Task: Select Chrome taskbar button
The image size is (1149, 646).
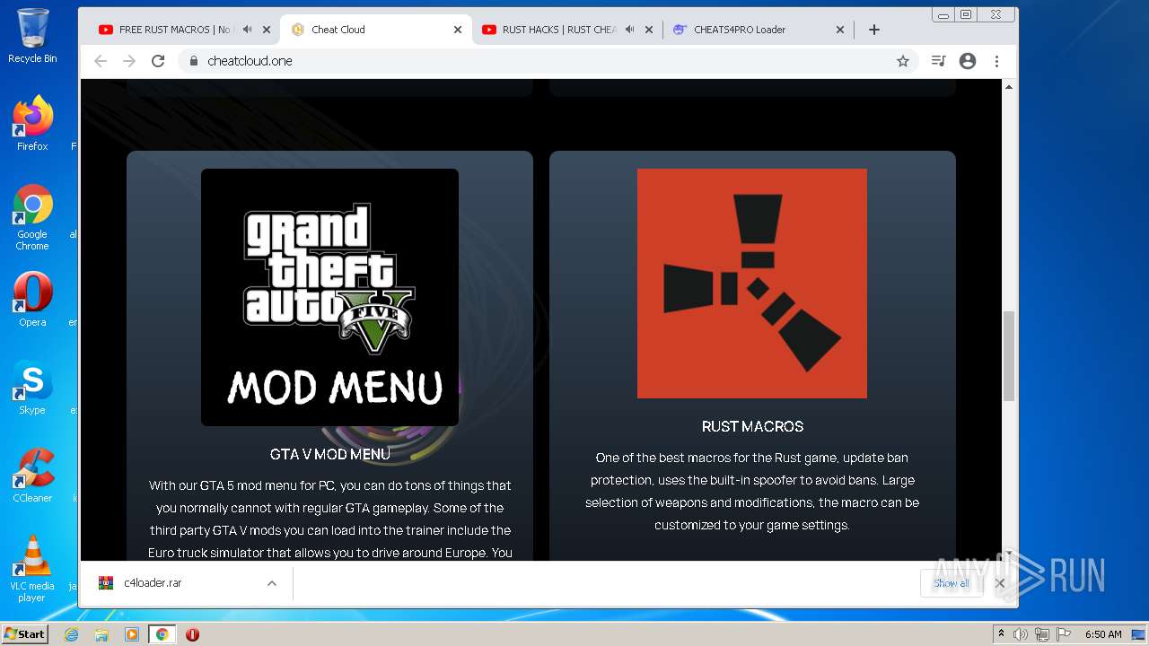Action: pos(162,634)
